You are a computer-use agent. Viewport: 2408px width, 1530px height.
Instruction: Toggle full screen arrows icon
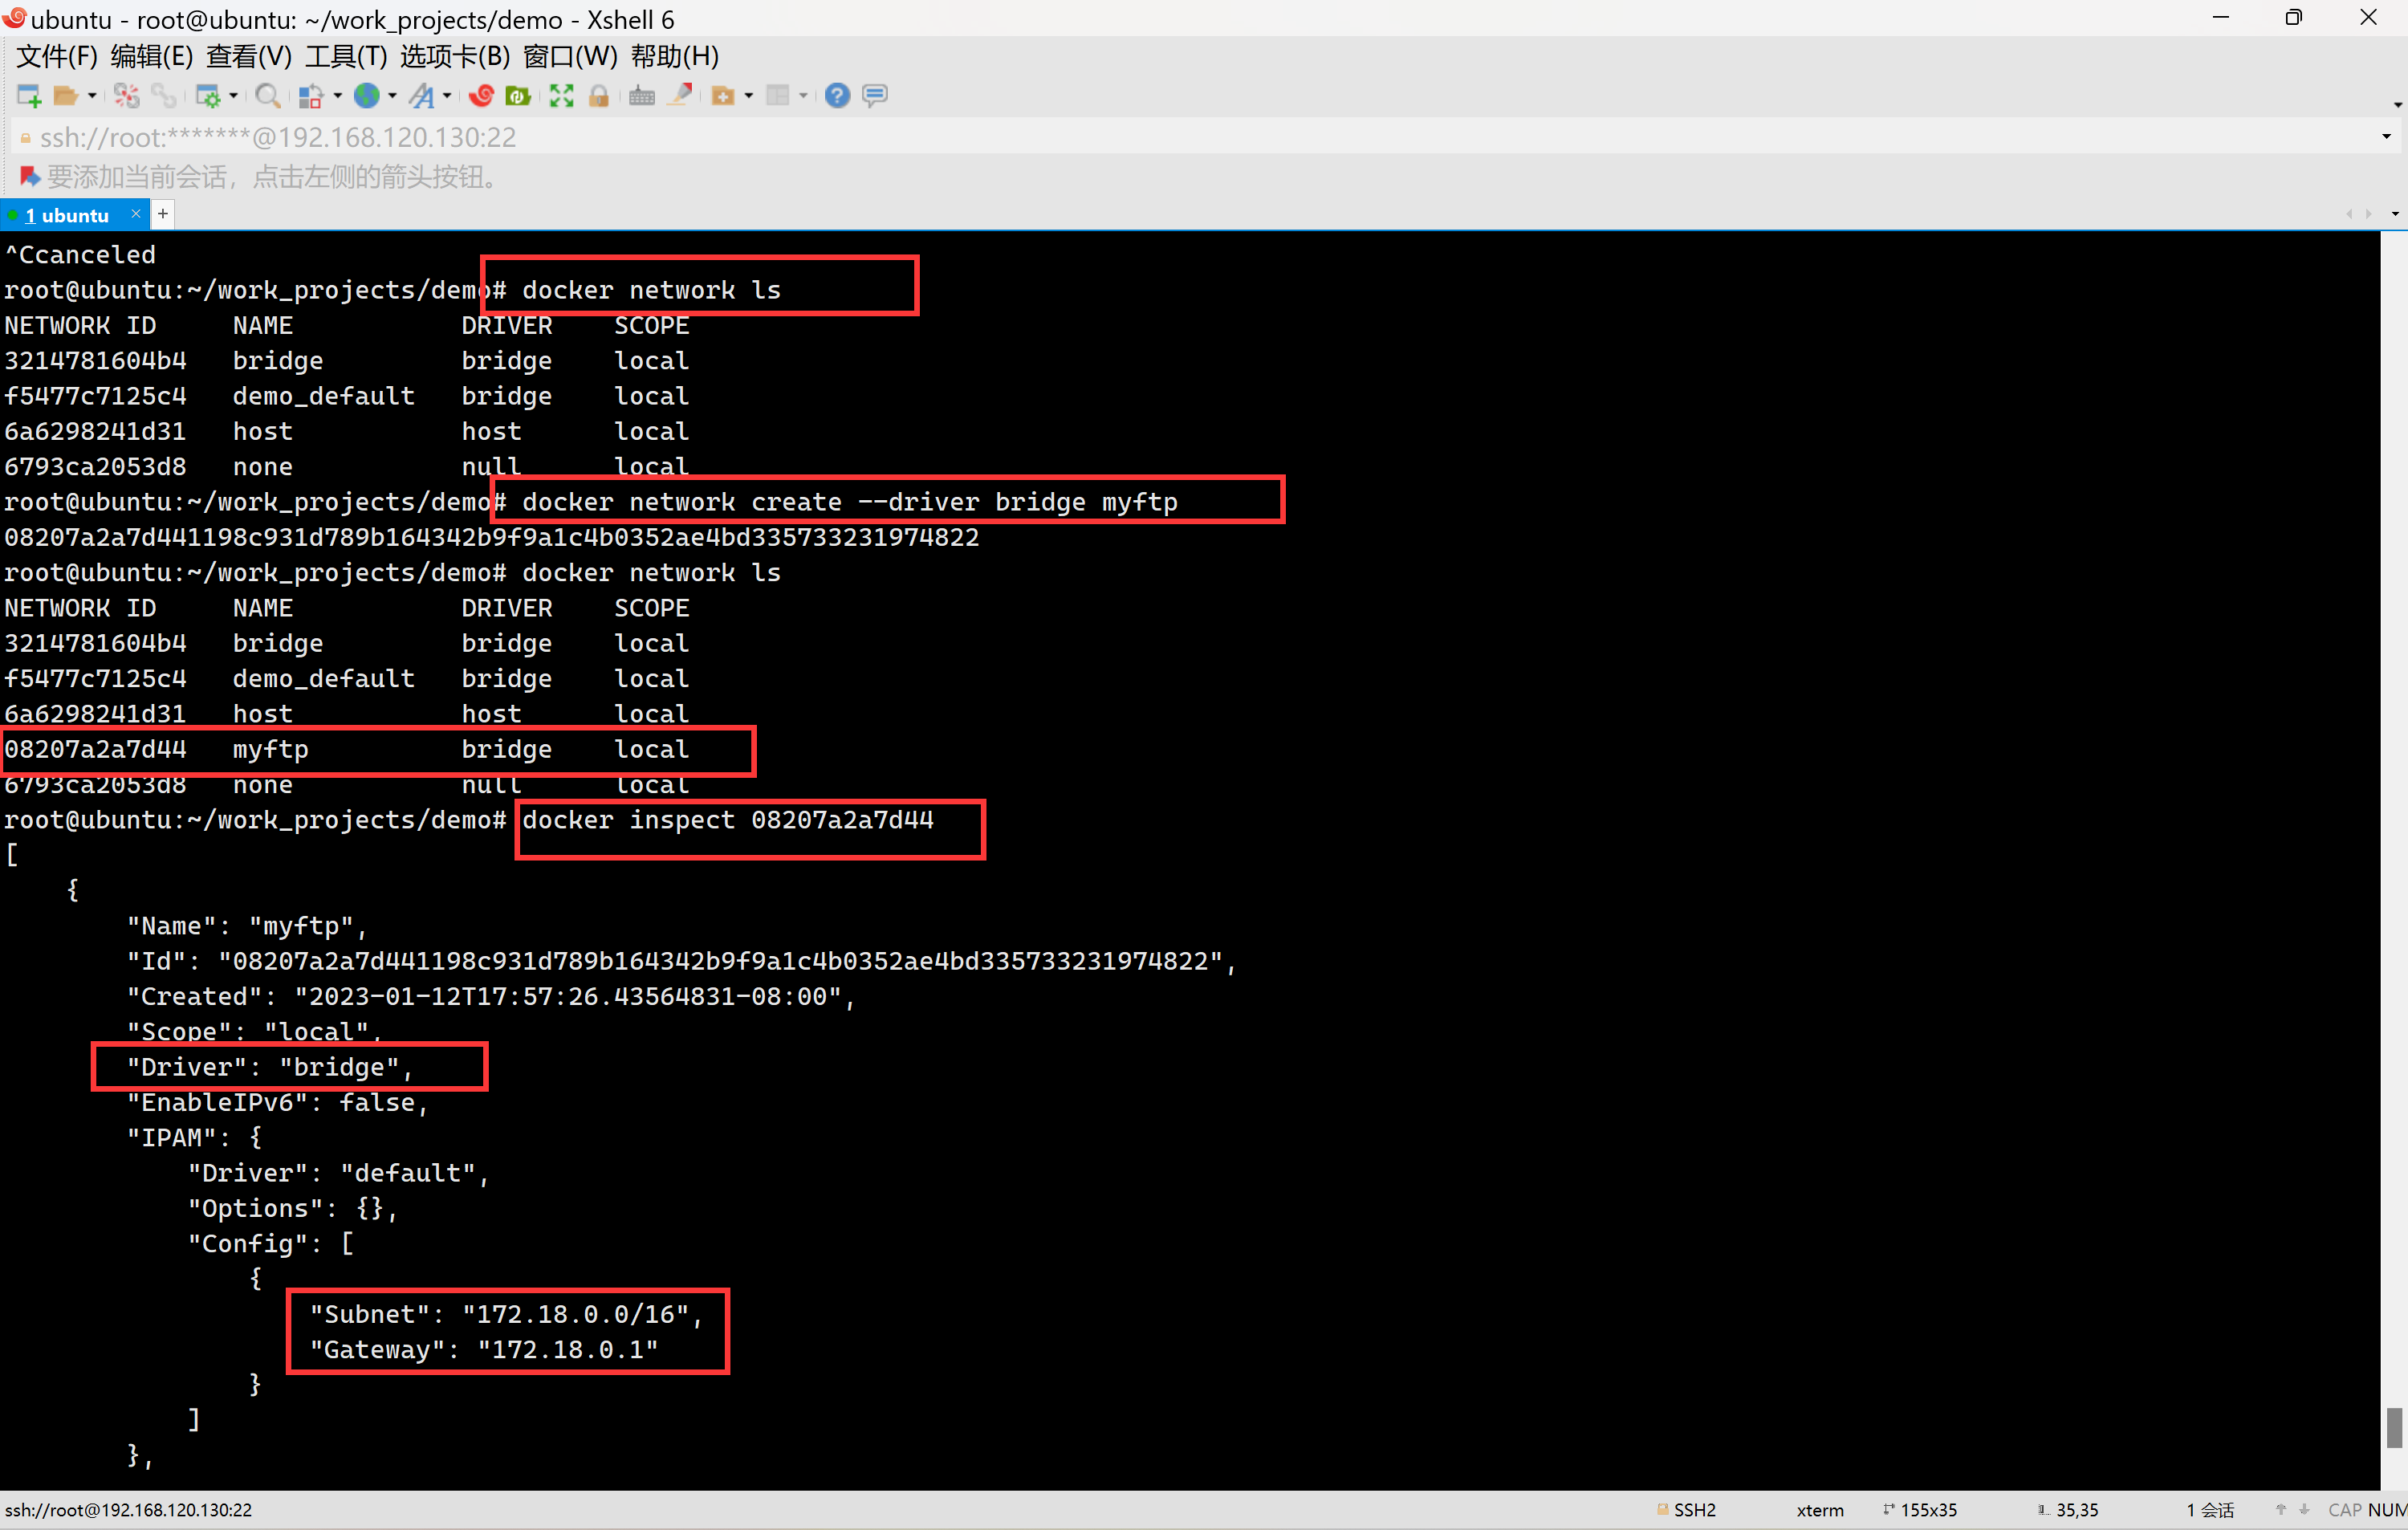click(561, 96)
